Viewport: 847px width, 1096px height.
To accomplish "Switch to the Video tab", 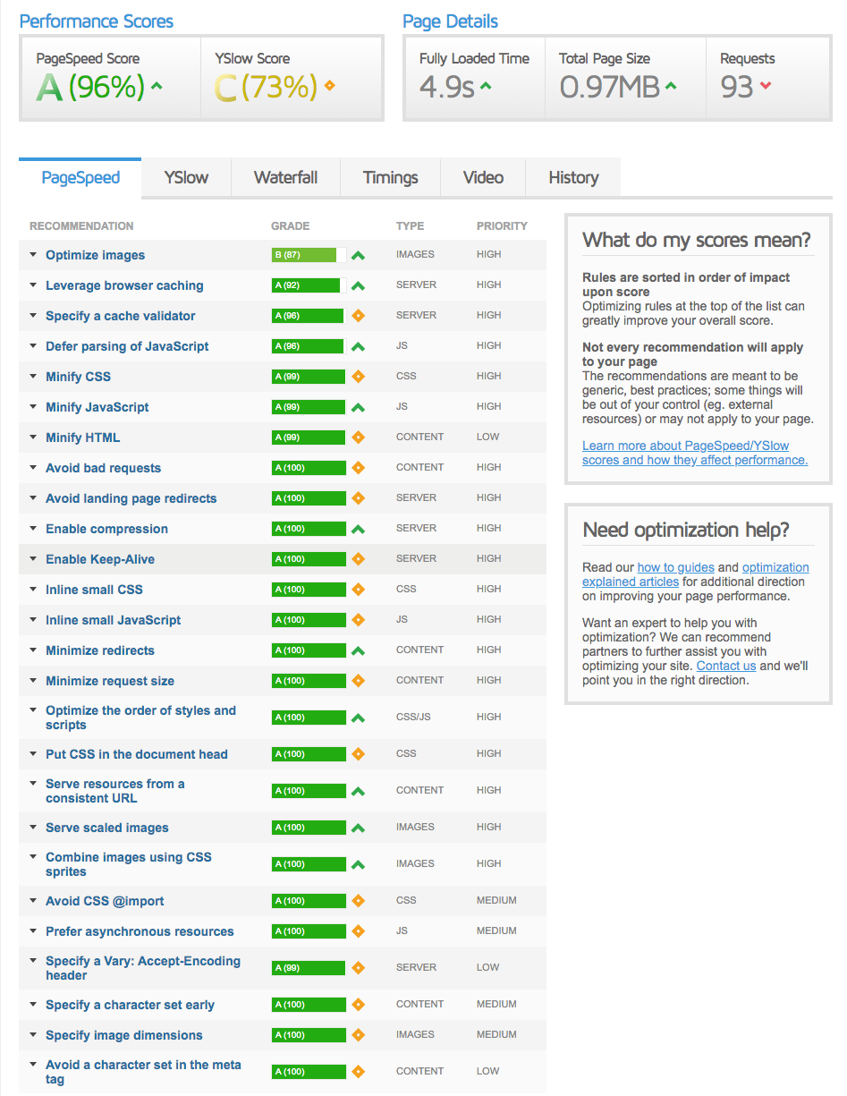I will click(x=483, y=177).
